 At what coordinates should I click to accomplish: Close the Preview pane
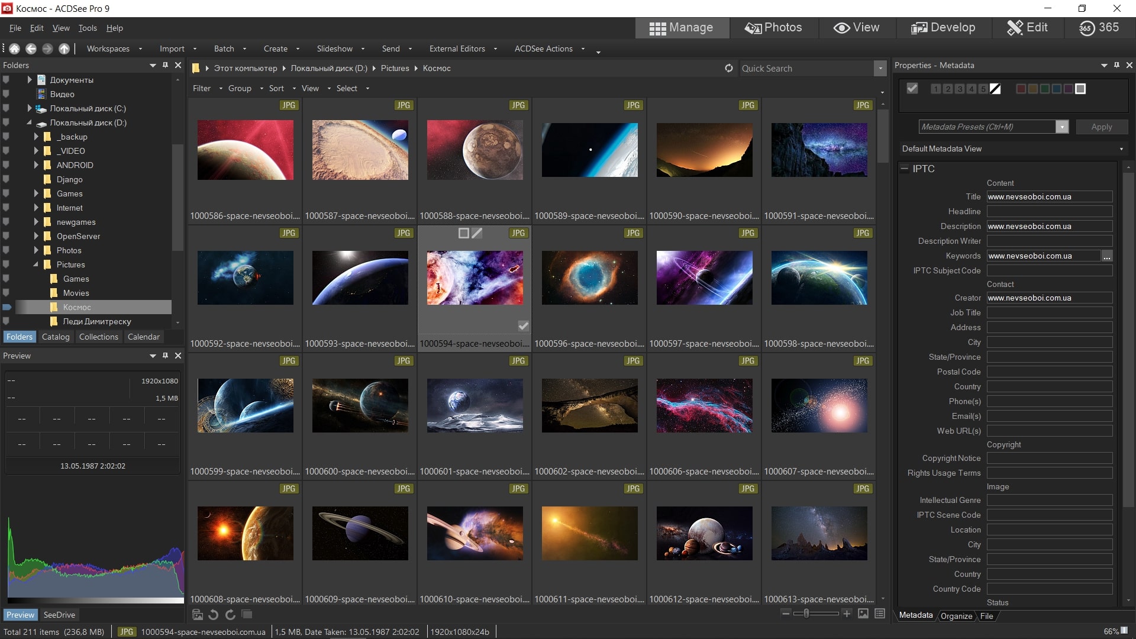coord(178,356)
